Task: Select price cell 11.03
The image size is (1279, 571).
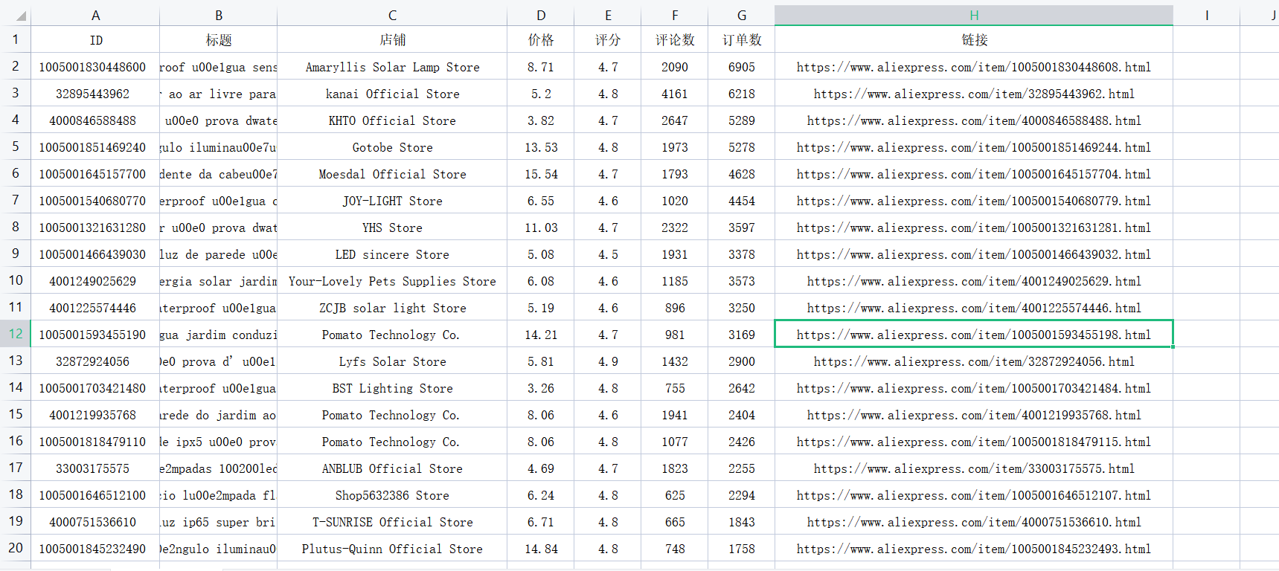Action: click(541, 227)
